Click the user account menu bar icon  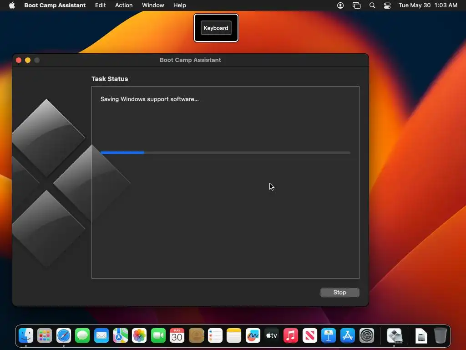(340, 5)
